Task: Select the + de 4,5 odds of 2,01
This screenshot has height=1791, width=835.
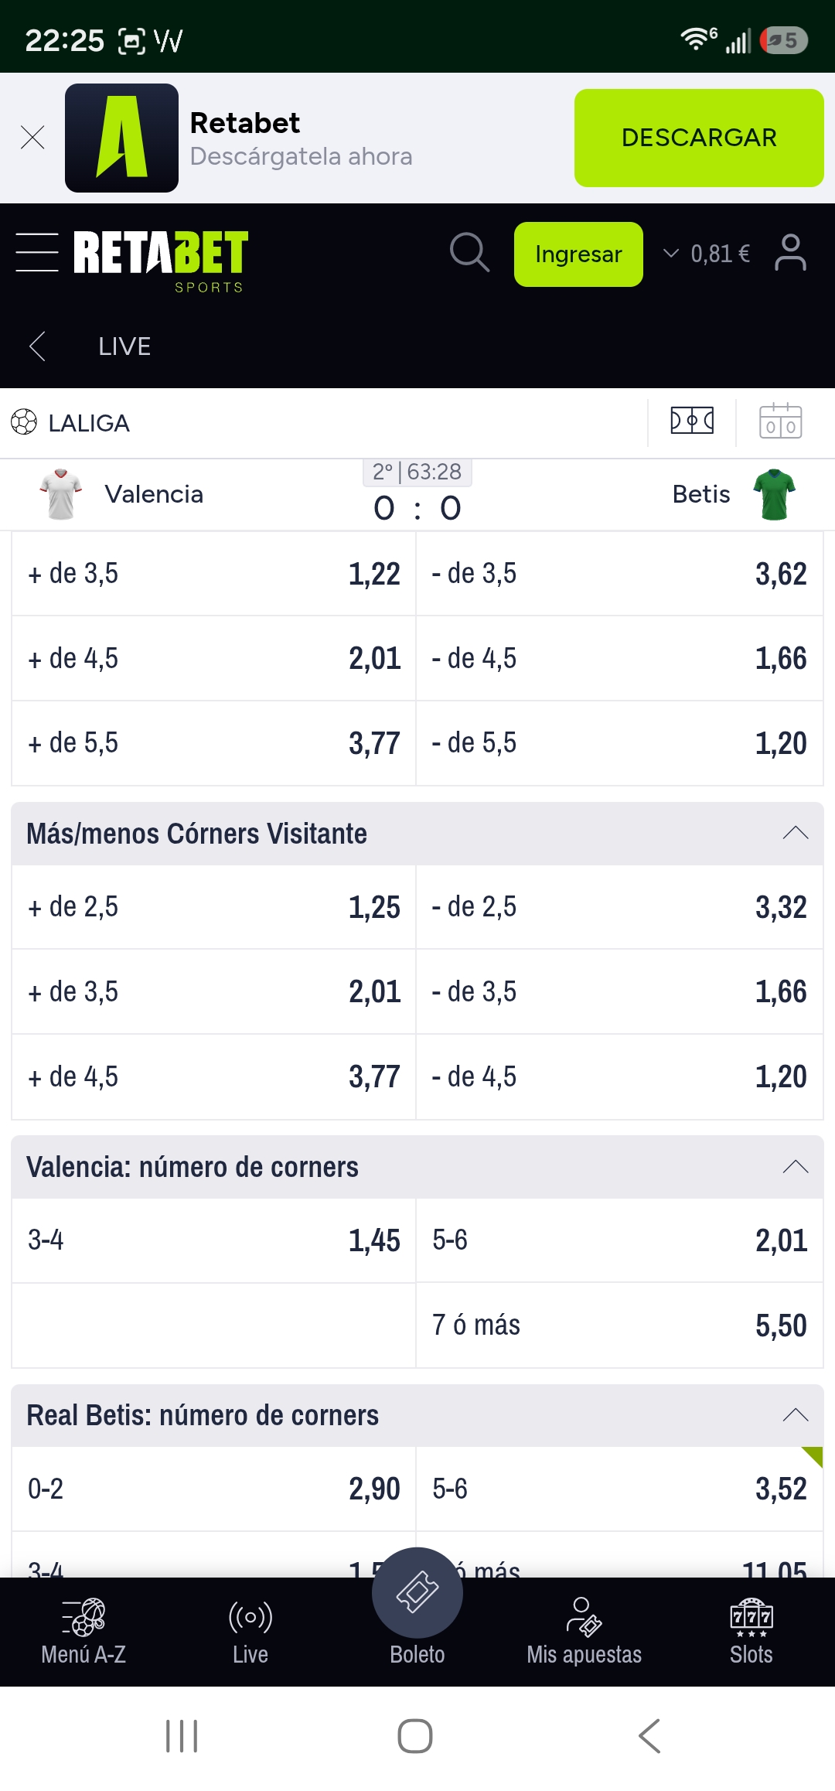Action: tap(214, 659)
